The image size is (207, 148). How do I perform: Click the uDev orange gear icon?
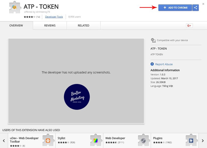(48, 141)
